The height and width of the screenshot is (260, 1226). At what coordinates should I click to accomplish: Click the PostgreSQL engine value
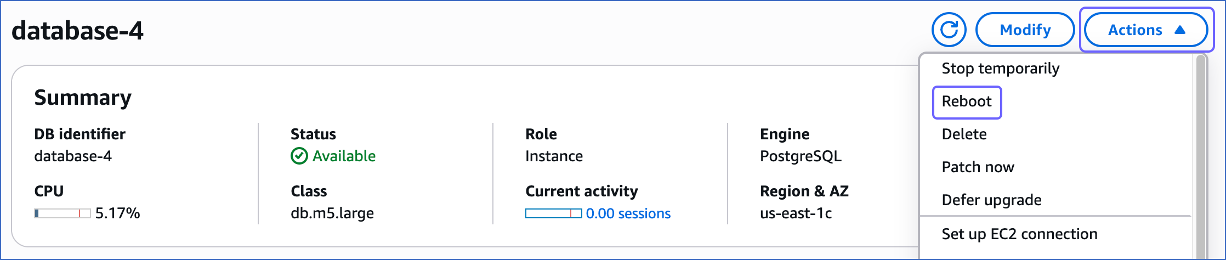click(801, 156)
